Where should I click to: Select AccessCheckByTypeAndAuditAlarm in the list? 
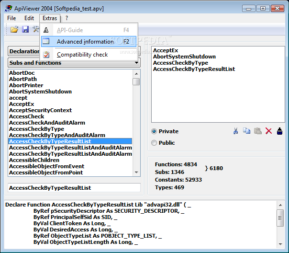[57, 135]
